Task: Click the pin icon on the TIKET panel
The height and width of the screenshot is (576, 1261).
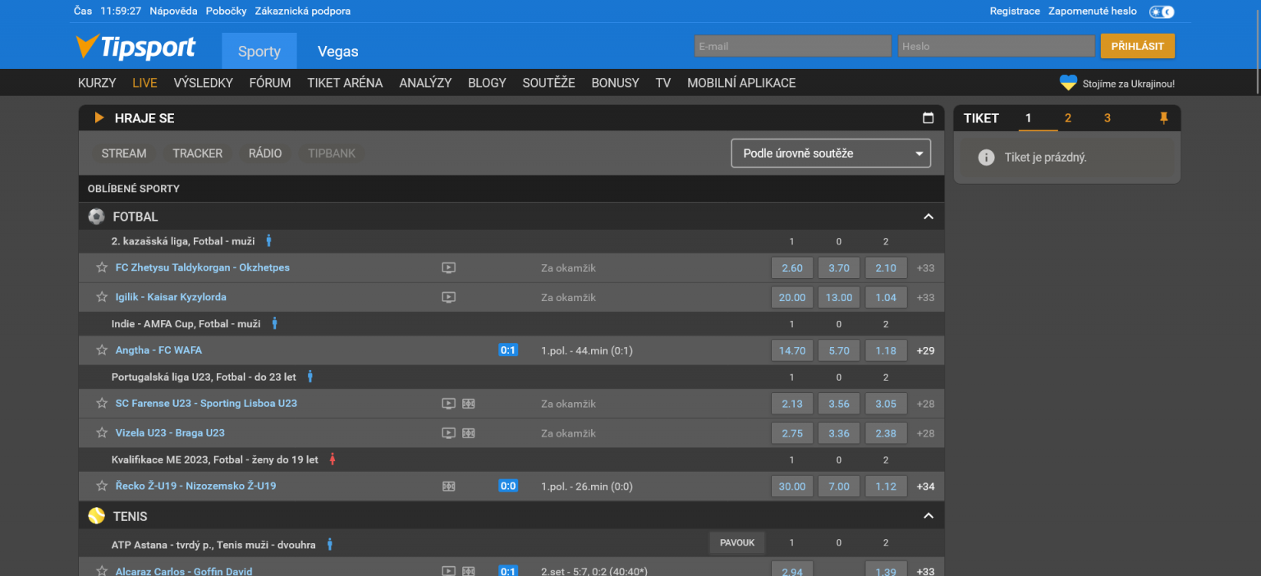Action: tap(1163, 118)
